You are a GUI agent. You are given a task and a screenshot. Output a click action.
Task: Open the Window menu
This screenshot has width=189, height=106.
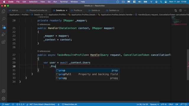74,2
